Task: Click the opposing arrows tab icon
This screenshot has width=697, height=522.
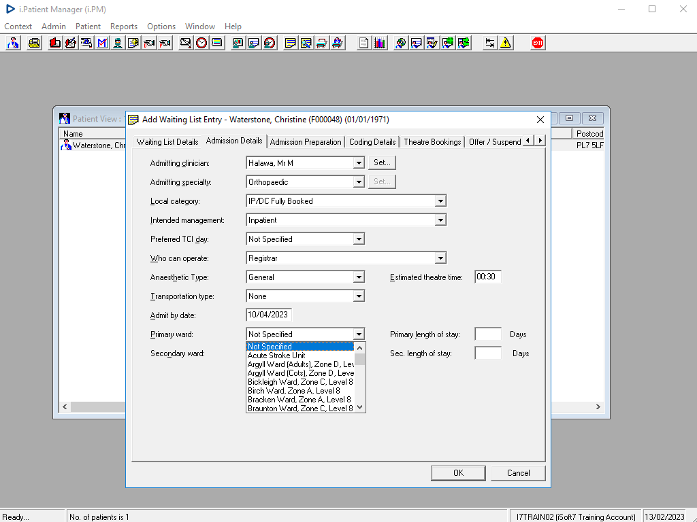Action: pos(489,43)
